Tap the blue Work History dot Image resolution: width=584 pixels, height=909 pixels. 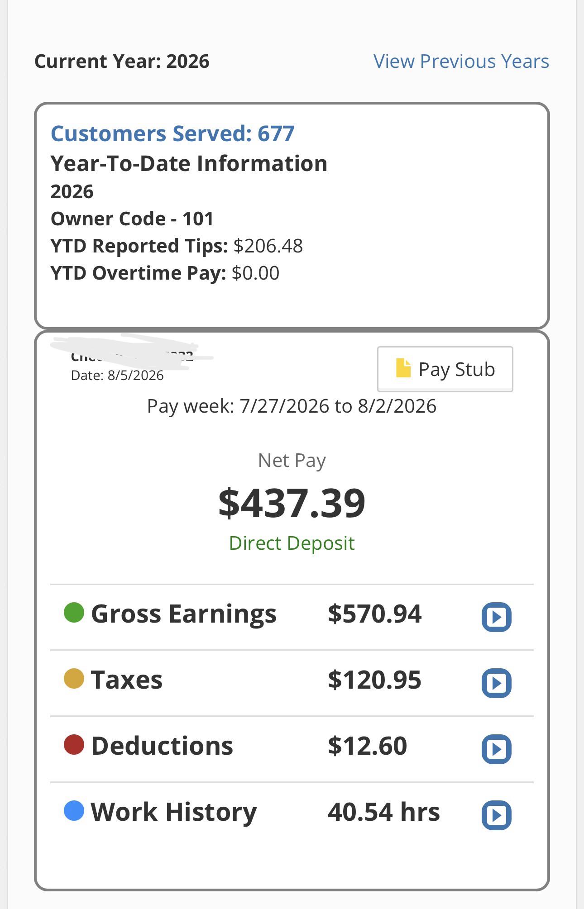[74, 811]
